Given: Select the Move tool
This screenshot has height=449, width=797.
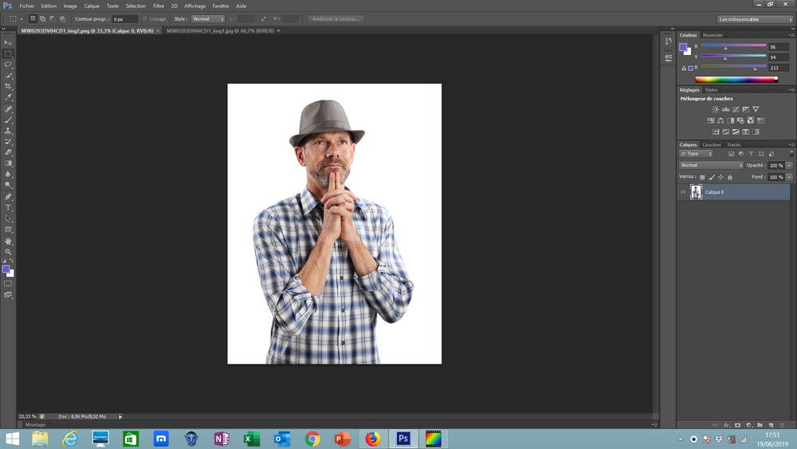Looking at the screenshot, I should (9, 42).
